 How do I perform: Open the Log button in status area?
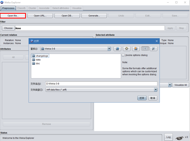point(168,137)
